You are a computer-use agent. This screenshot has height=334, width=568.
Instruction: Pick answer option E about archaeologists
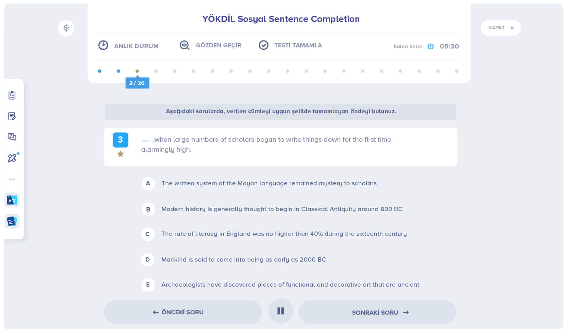(148, 285)
